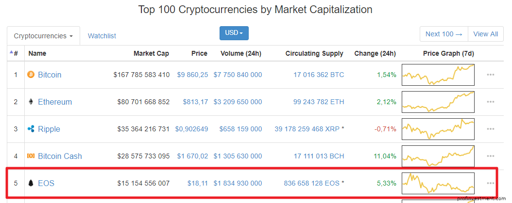Viewport: 512px width, 203px height.
Task: Click the black EOS logo icon
Action: [31, 183]
